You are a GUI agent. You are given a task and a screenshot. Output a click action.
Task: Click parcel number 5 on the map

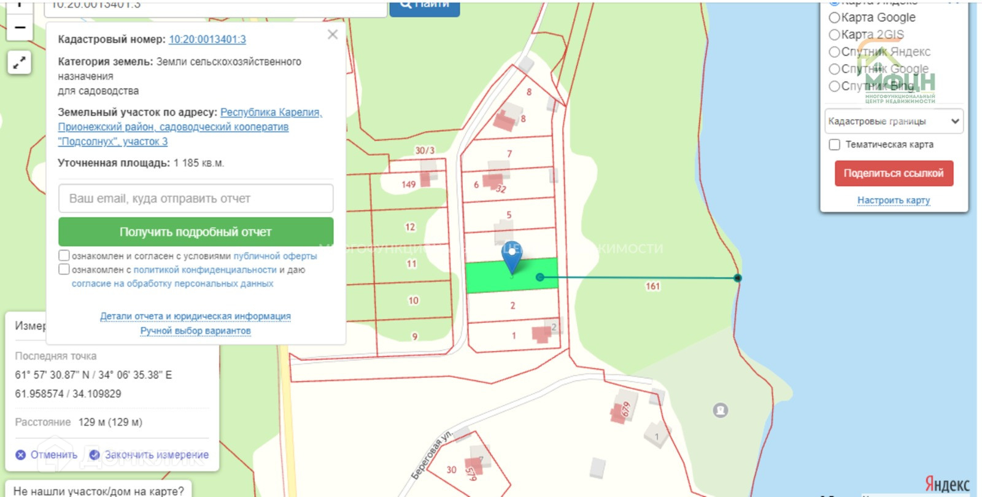pyautogui.click(x=509, y=215)
